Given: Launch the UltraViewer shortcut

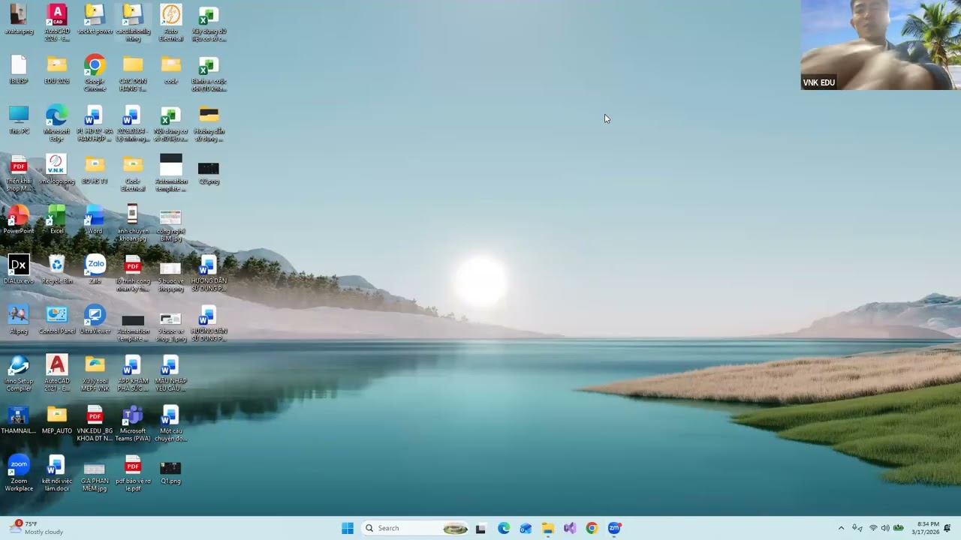Looking at the screenshot, I should (x=95, y=320).
